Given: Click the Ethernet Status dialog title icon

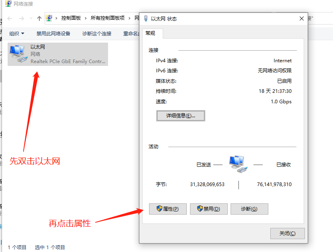Looking at the screenshot, I should pos(146,18).
